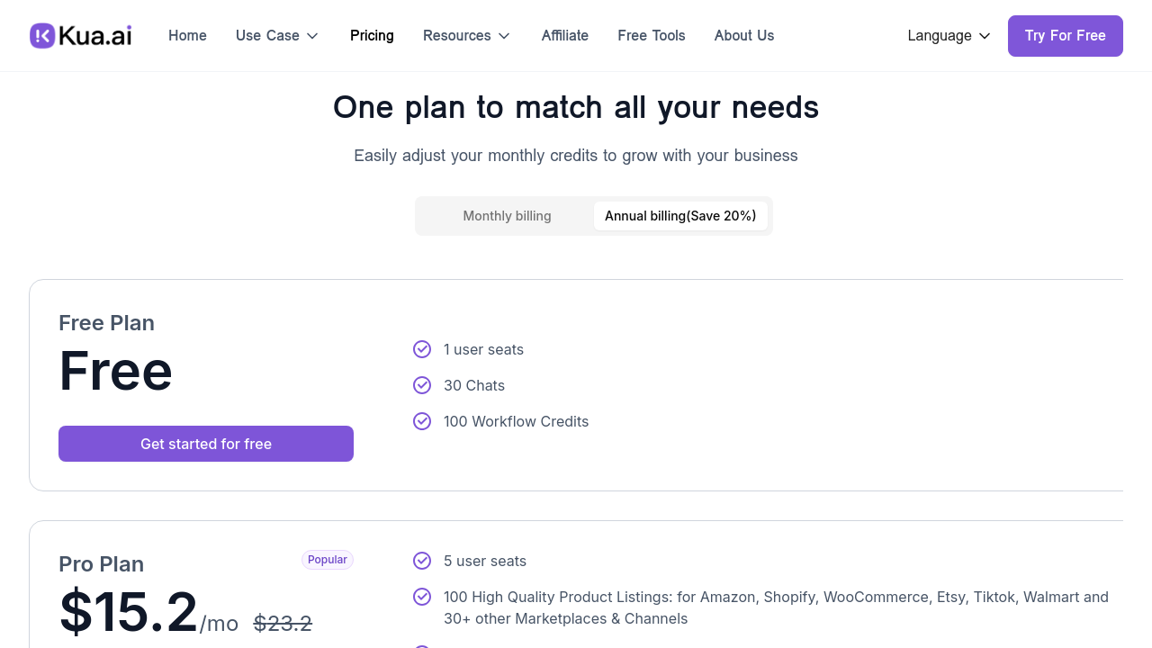Open the Resources dropdown menu
The image size is (1152, 648).
point(466,36)
